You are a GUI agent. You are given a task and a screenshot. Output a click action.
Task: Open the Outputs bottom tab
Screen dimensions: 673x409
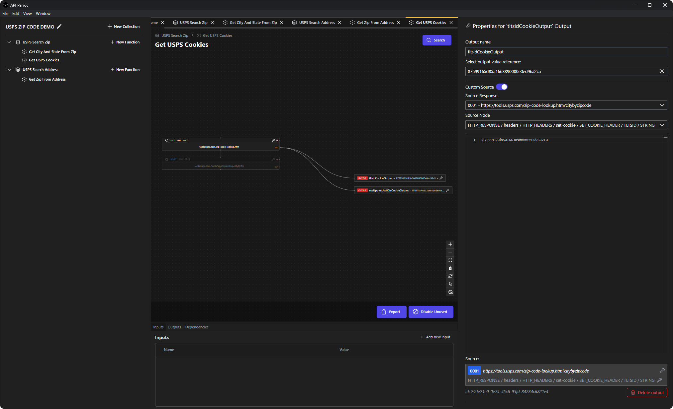pyautogui.click(x=174, y=327)
